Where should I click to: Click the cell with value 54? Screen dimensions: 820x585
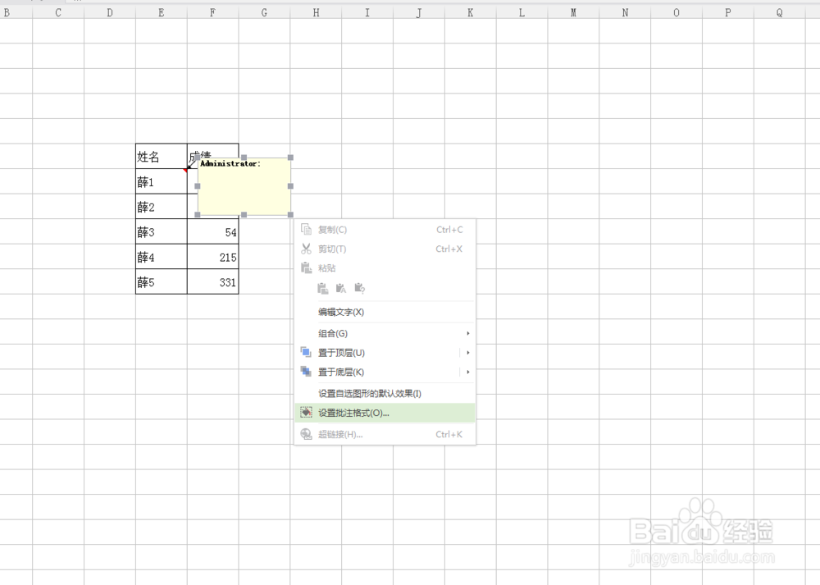(x=213, y=232)
